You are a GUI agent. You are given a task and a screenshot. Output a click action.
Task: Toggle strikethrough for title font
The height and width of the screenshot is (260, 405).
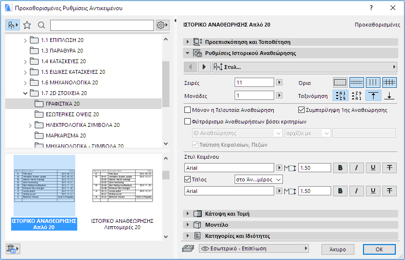click(x=389, y=191)
